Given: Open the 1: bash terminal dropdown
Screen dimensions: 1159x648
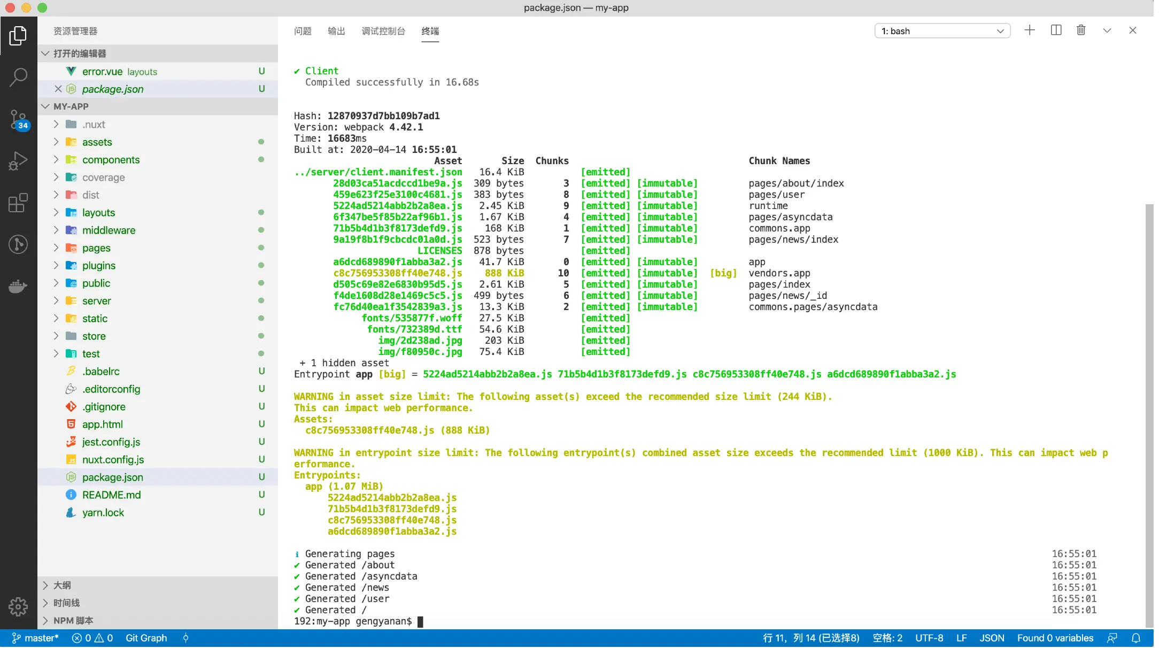Looking at the screenshot, I should coord(942,31).
